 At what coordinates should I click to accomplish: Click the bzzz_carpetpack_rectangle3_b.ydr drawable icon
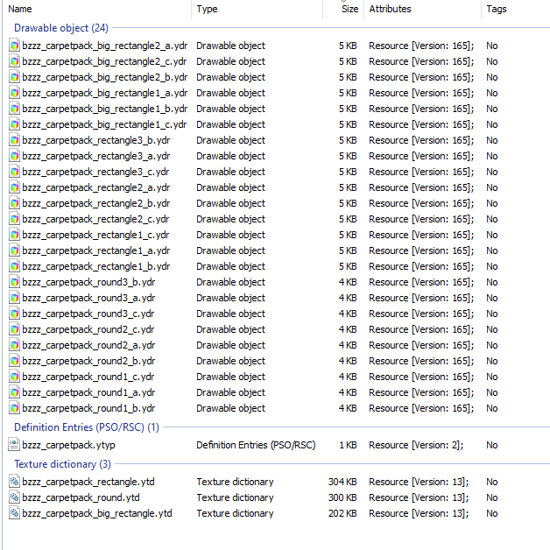coord(14,141)
